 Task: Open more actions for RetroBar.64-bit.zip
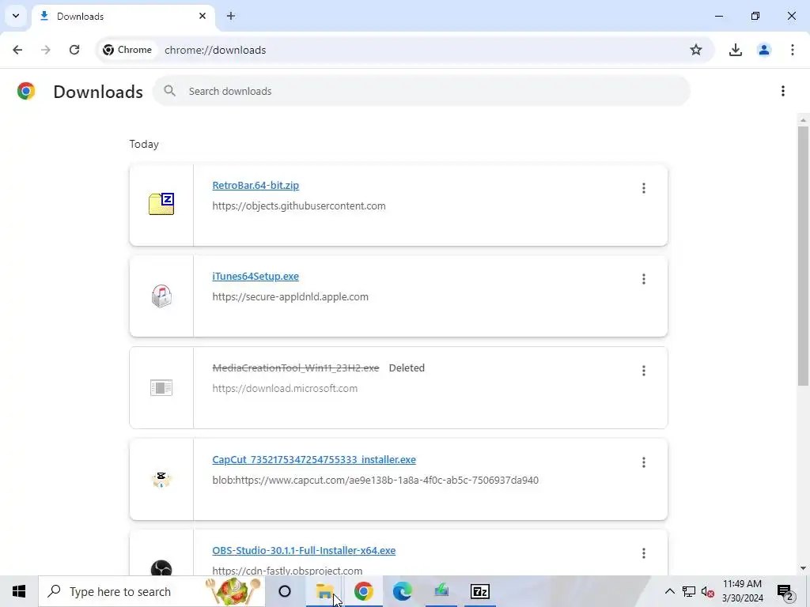click(x=644, y=188)
